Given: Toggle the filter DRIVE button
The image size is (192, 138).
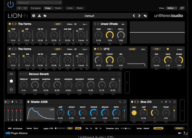Looking at the screenshot, I should point(98,54).
